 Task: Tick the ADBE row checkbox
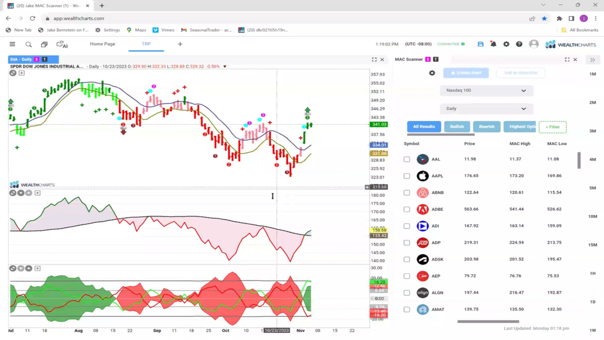click(407, 209)
